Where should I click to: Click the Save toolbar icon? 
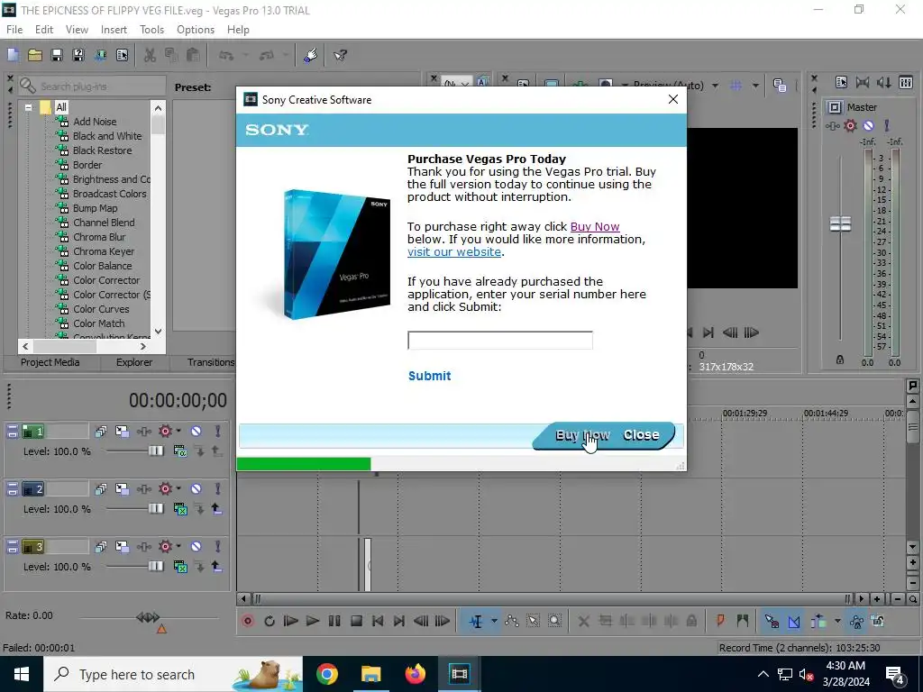tap(57, 55)
